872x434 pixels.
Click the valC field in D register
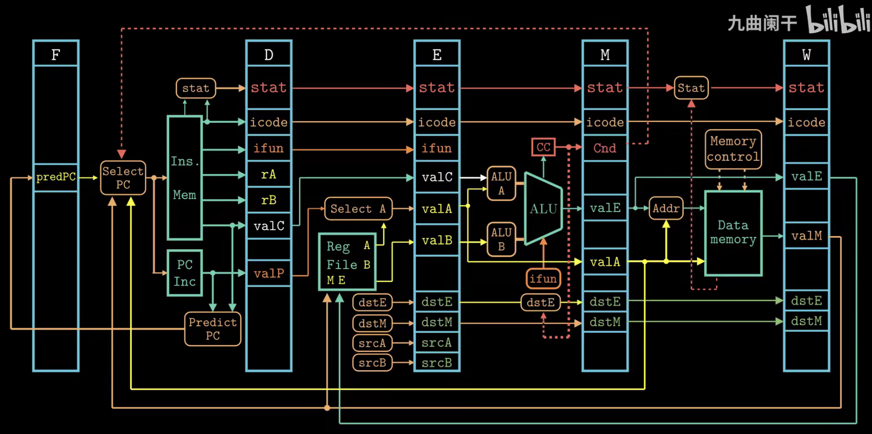click(x=269, y=226)
